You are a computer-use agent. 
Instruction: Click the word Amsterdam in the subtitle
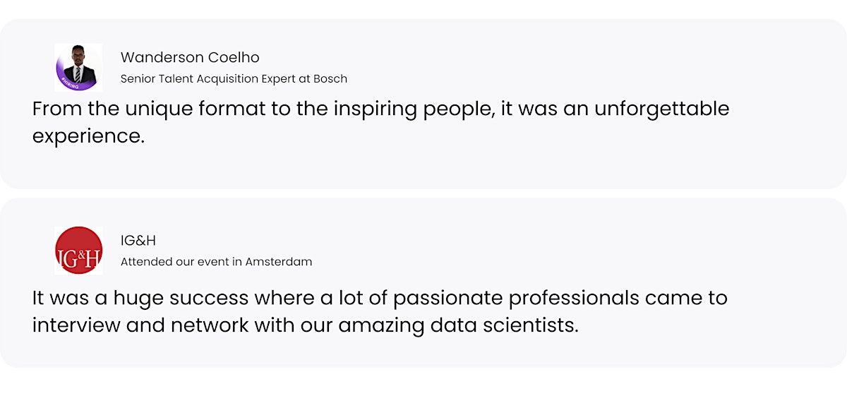(x=279, y=262)
